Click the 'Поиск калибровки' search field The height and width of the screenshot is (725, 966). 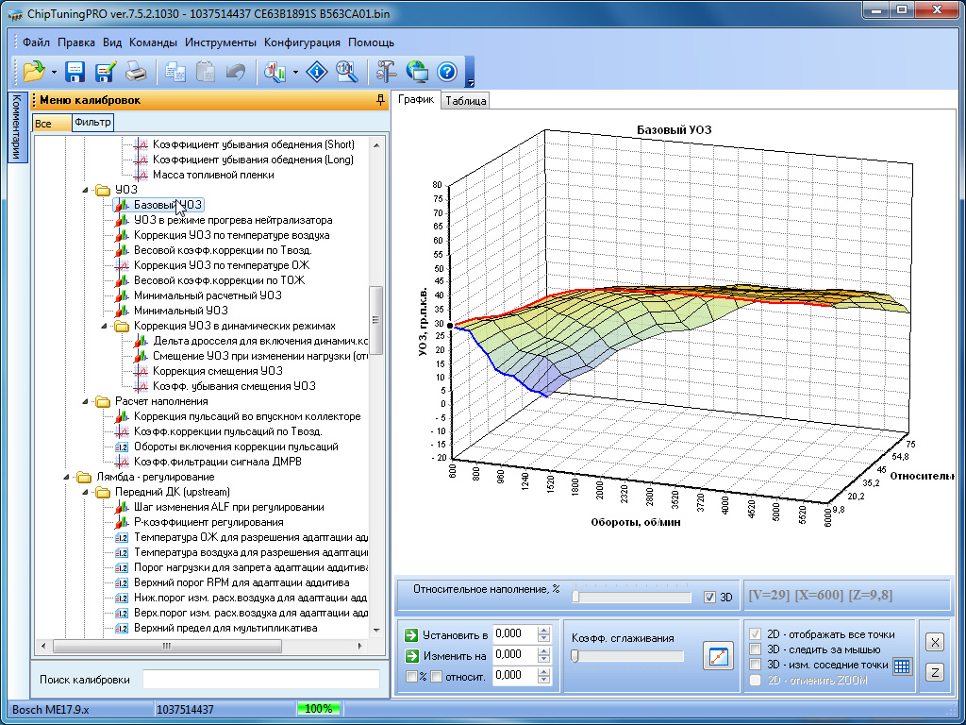click(260, 680)
